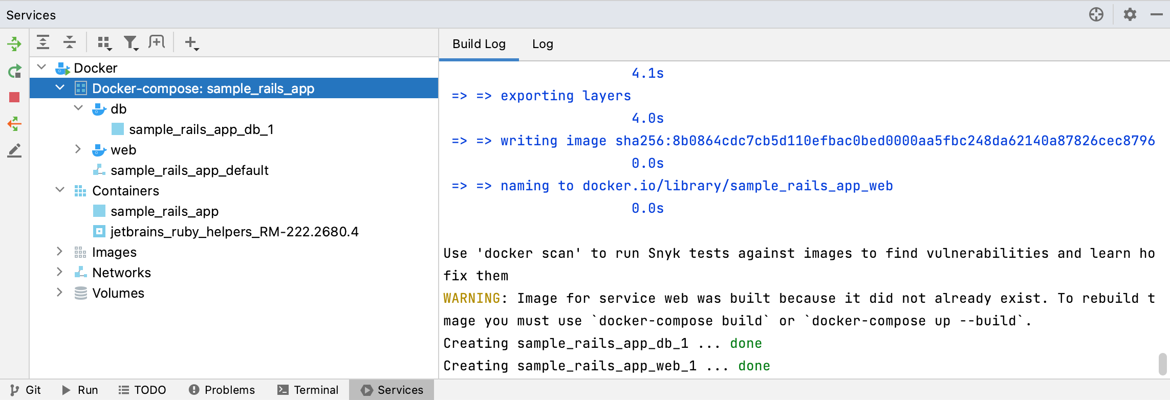Click the 'exporting layers' log line
Screen dimensions: 1170x400
tap(541, 96)
